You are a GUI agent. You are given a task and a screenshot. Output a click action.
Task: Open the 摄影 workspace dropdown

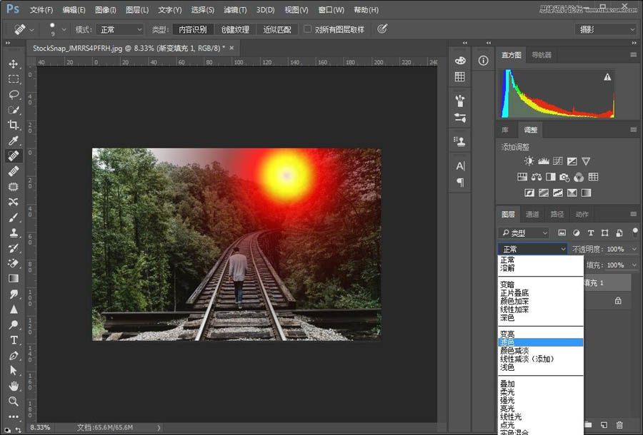[x=606, y=29]
